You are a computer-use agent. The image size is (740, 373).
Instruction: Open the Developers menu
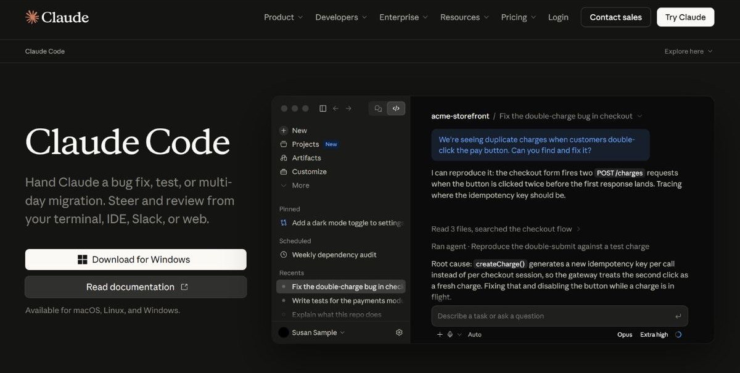pos(341,17)
